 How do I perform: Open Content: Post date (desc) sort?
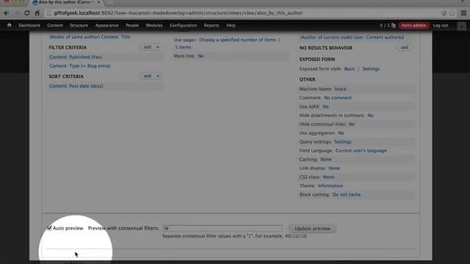tap(76, 86)
